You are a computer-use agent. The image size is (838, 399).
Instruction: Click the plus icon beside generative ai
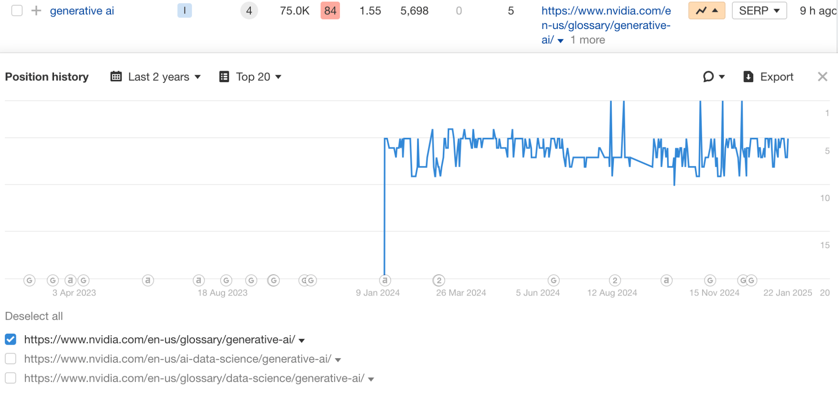pyautogui.click(x=36, y=11)
